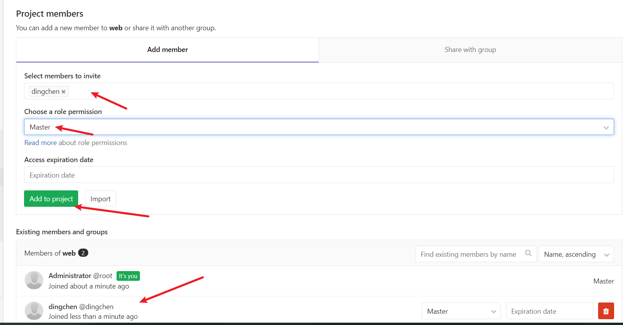This screenshot has width=623, height=325.
Task: Open Name, ascending sort dropdown
Action: [x=576, y=254]
